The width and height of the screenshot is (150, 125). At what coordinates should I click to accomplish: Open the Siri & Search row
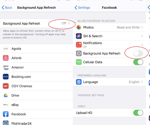pos(109,36)
